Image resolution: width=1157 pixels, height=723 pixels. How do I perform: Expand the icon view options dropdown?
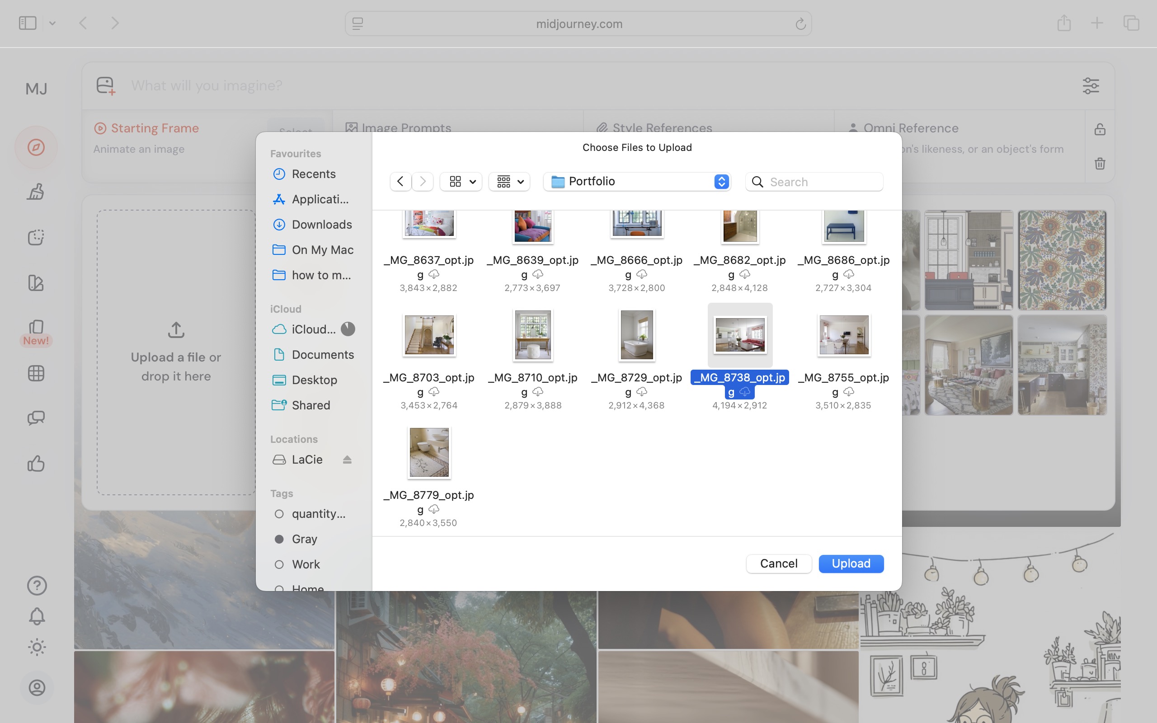(x=461, y=182)
